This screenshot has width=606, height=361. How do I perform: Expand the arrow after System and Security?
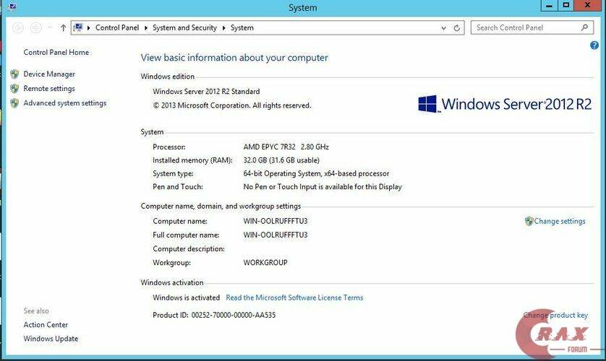pyautogui.click(x=223, y=27)
